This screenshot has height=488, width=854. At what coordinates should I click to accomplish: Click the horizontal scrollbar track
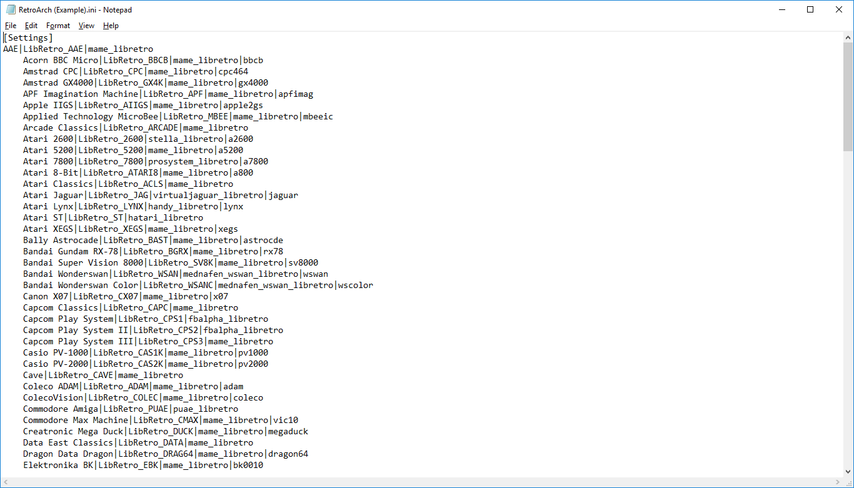pyautogui.click(x=421, y=482)
